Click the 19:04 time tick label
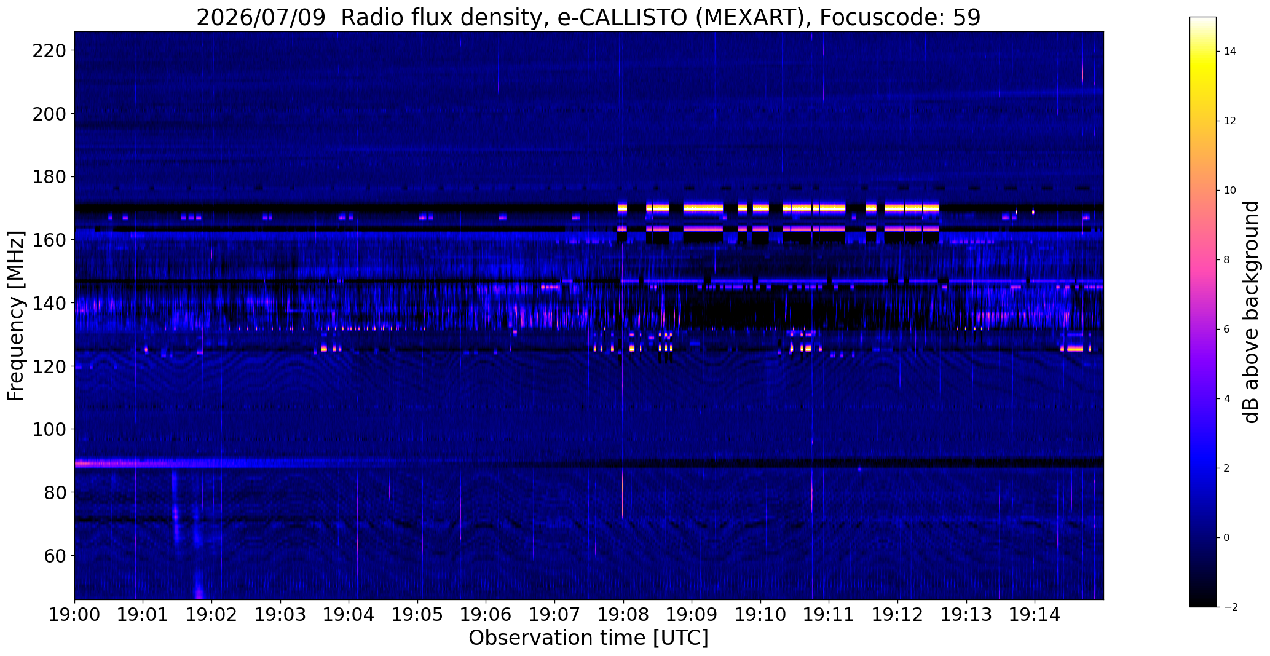The image size is (1270, 656). 349,614
